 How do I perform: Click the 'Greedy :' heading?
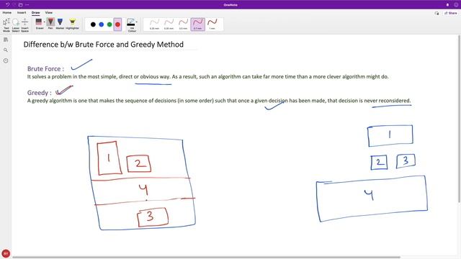coord(40,93)
